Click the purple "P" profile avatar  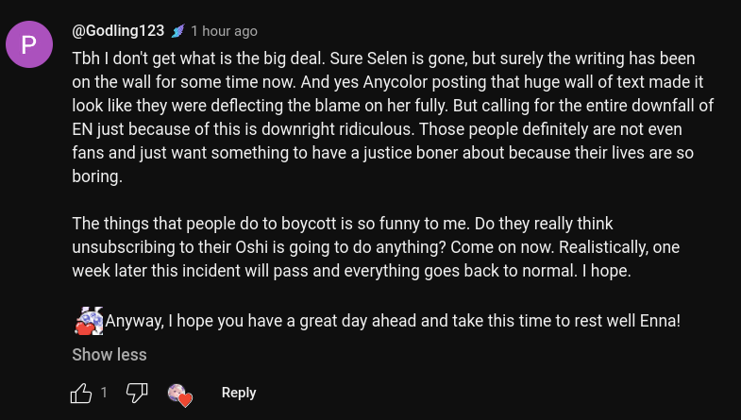point(29,44)
